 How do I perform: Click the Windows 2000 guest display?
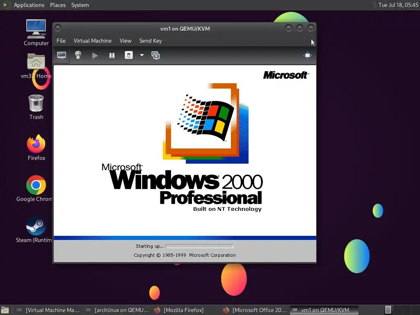(x=185, y=164)
